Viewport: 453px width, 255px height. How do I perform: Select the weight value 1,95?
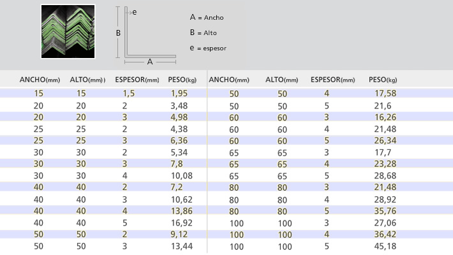click(x=179, y=93)
